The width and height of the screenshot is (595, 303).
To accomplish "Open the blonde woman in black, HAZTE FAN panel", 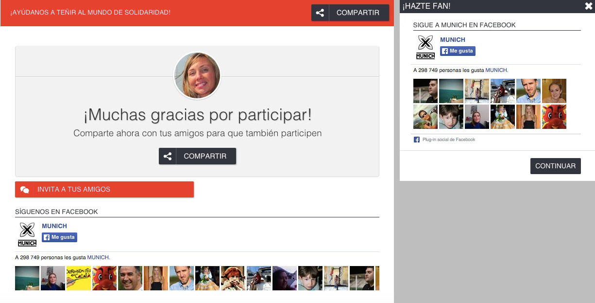I will pyautogui.click(x=528, y=117).
